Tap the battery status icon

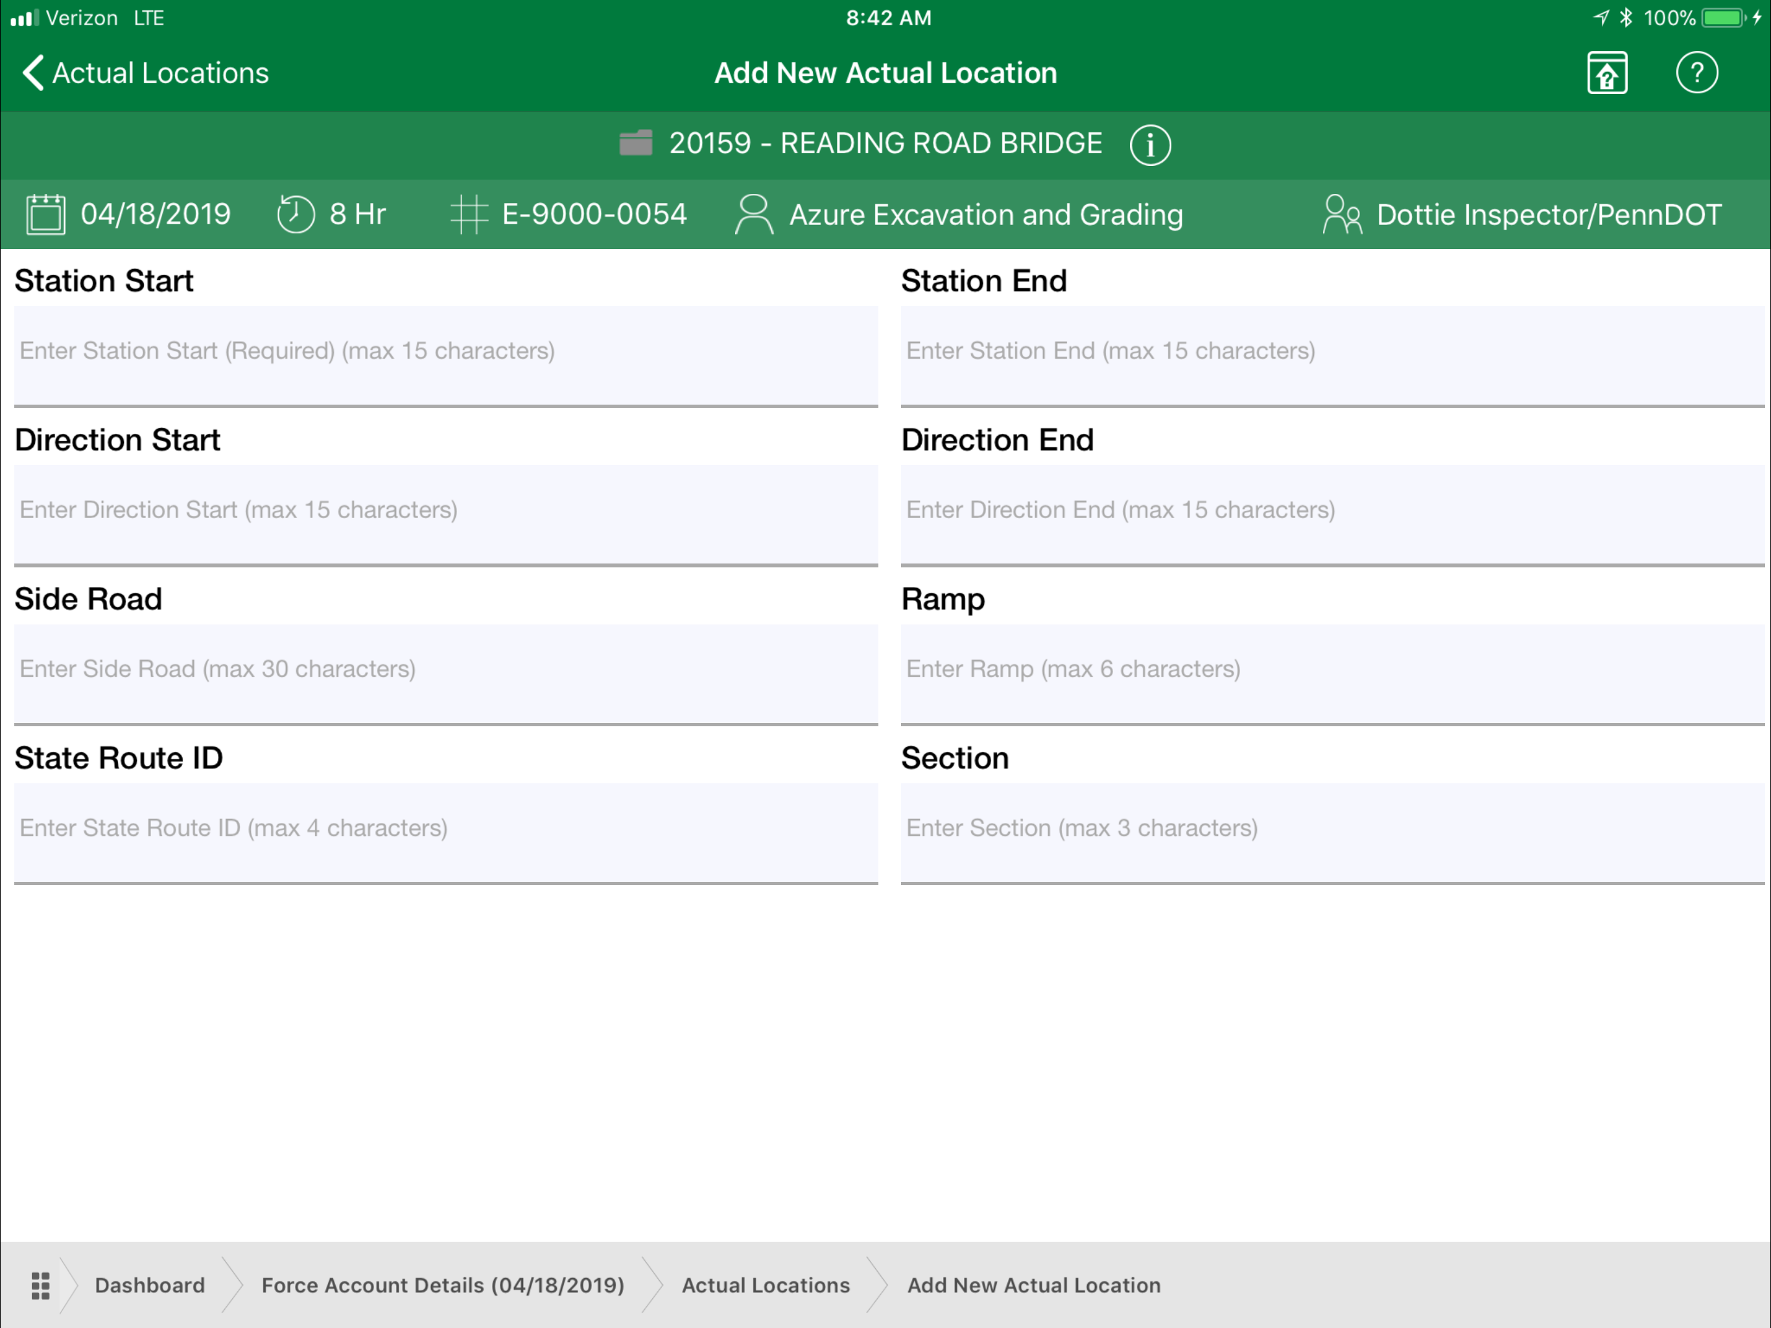[x=1724, y=18]
